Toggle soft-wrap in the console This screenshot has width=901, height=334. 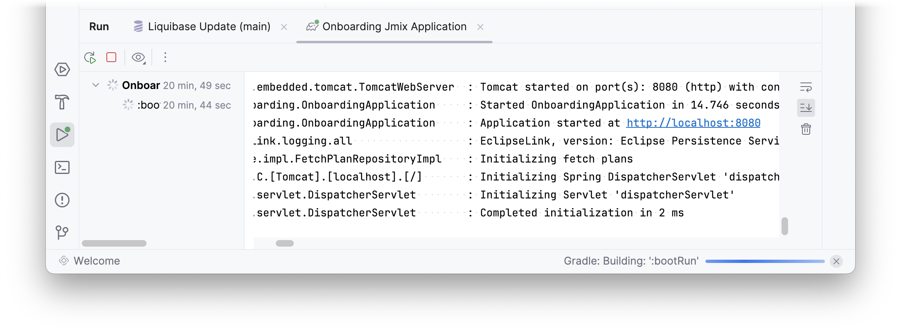tap(806, 87)
